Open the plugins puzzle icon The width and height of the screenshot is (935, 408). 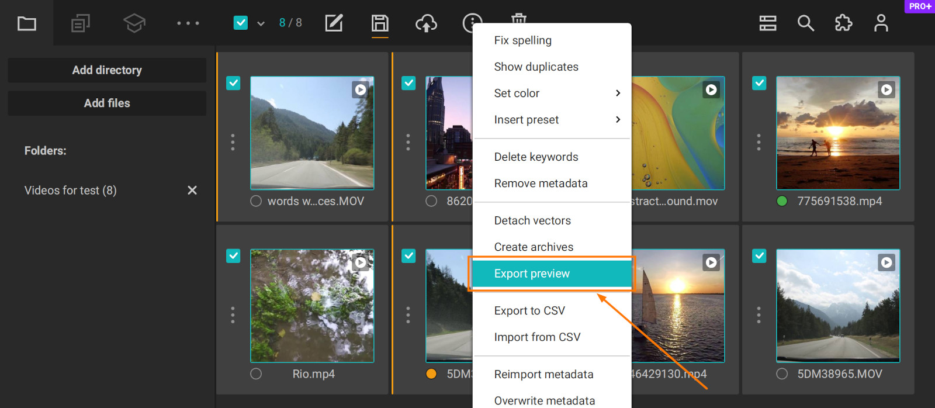pos(843,23)
